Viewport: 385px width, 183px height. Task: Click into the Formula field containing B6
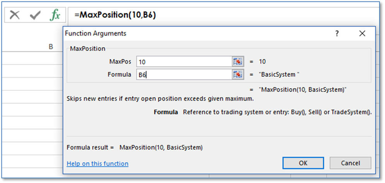184,75
